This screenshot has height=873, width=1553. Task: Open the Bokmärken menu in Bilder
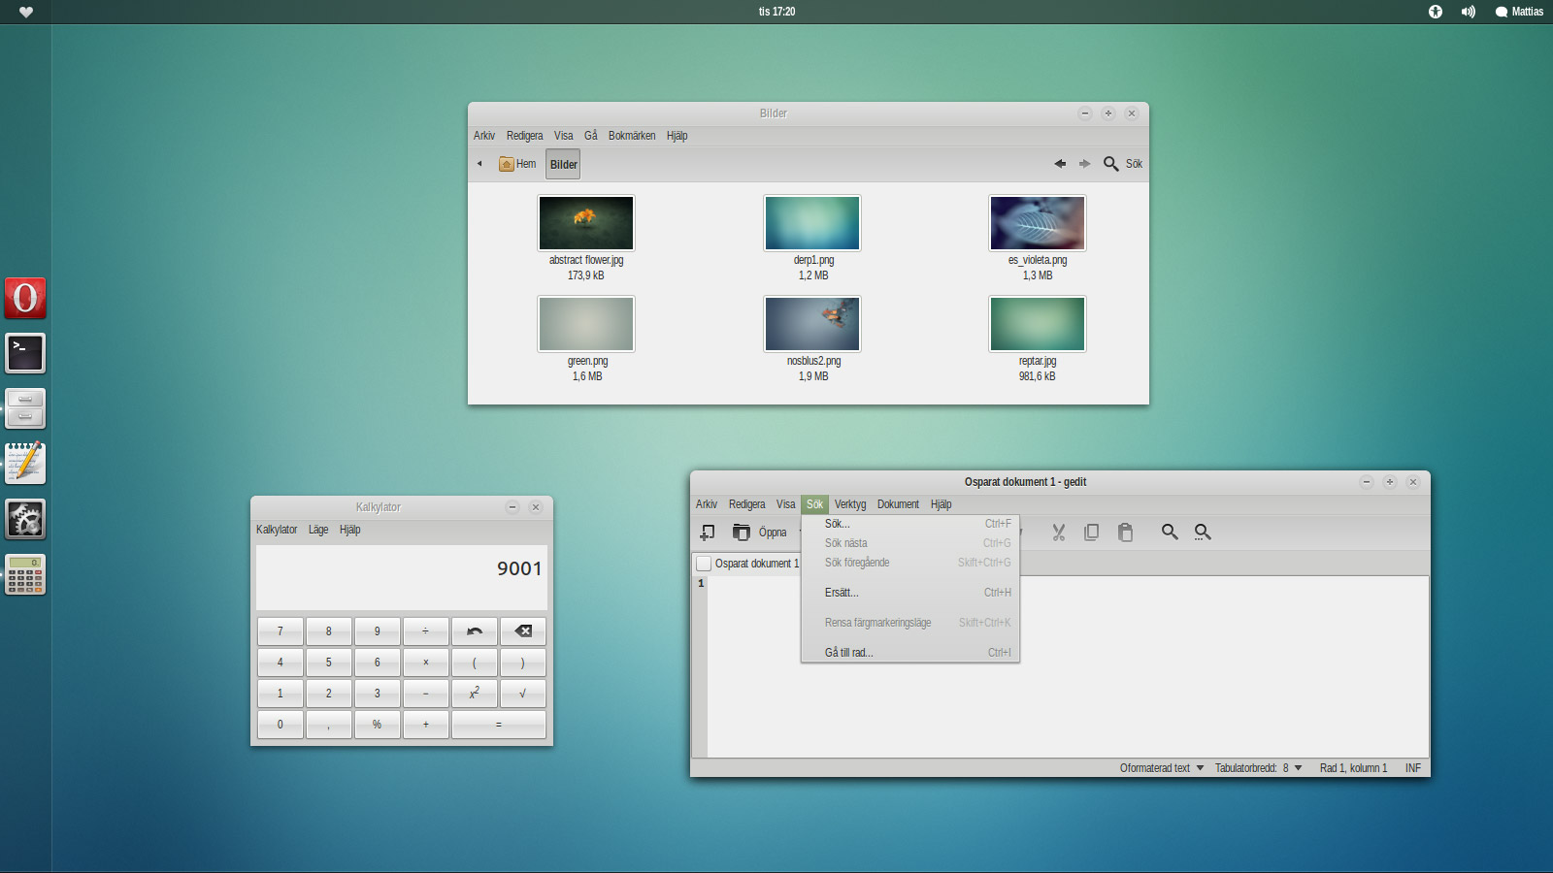pyautogui.click(x=632, y=136)
